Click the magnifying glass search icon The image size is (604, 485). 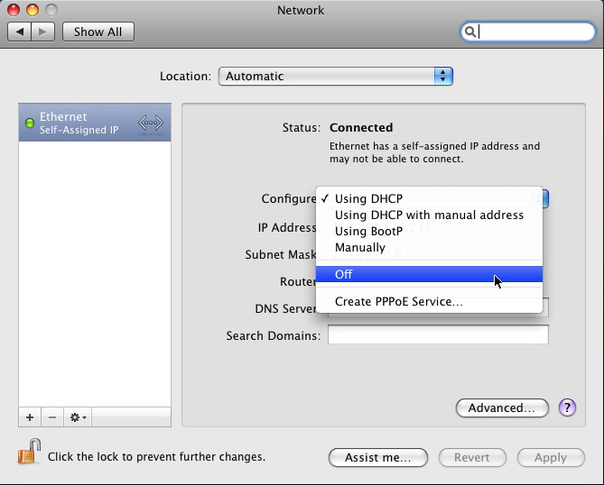point(470,32)
